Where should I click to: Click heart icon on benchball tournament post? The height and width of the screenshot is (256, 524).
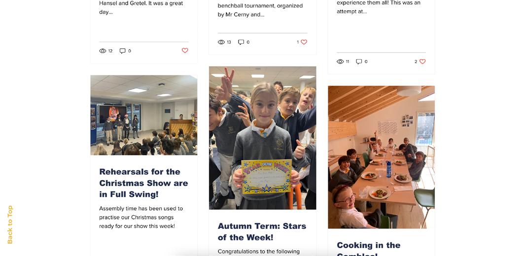[304, 42]
